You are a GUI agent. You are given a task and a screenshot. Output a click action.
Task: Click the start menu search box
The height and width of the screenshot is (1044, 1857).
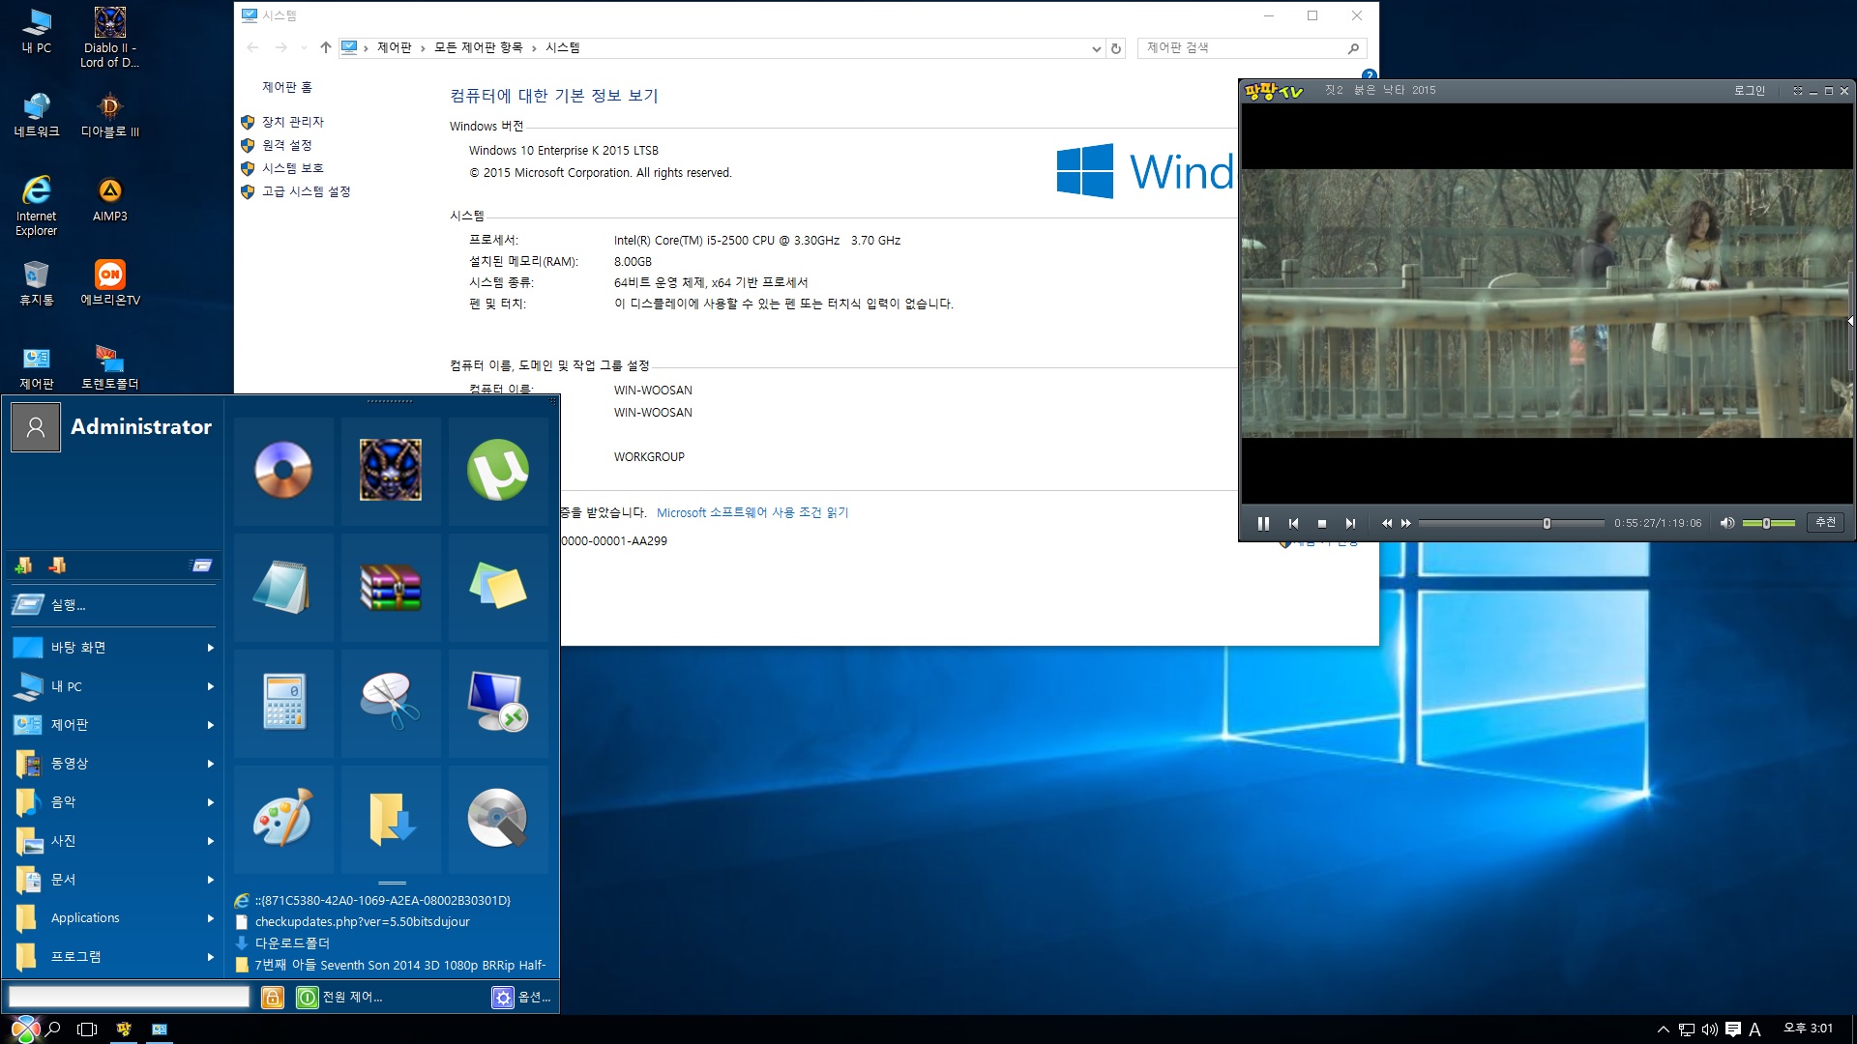[x=129, y=997]
